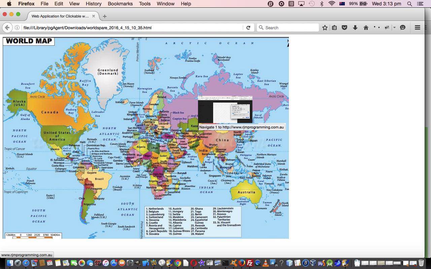This screenshot has height=269, width=431.
Task: Show bookmarks list icon in toolbar
Action: [x=334, y=28]
